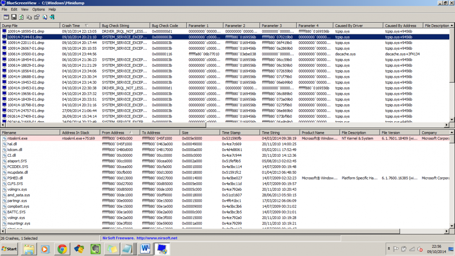Click the Save Selected Items floppy icon
The width and height of the screenshot is (455, 256).
(14, 17)
